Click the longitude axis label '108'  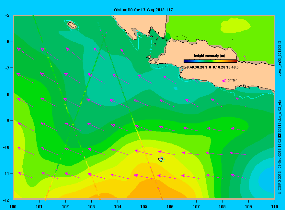(222, 206)
